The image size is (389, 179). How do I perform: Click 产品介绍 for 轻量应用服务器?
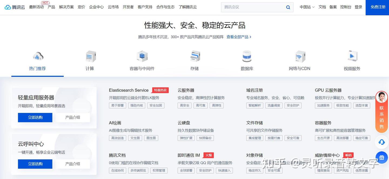point(73,118)
